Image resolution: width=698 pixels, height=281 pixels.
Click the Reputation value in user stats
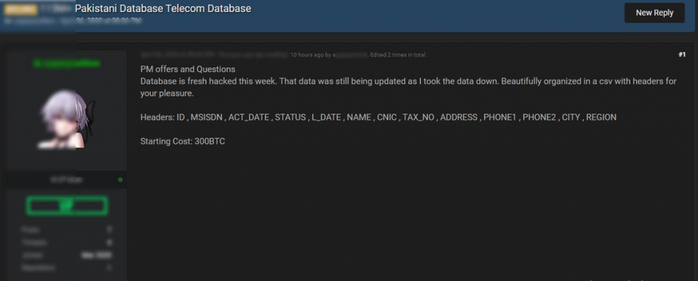(109, 268)
